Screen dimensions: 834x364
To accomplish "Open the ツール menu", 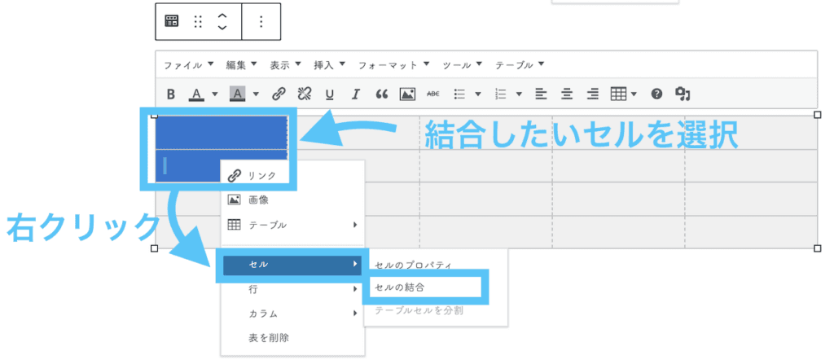I will pos(463,65).
